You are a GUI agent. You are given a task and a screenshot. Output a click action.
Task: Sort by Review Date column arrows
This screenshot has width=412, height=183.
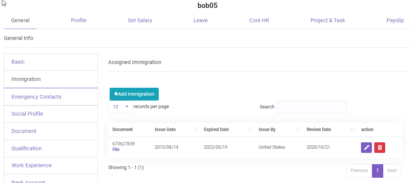(352, 130)
